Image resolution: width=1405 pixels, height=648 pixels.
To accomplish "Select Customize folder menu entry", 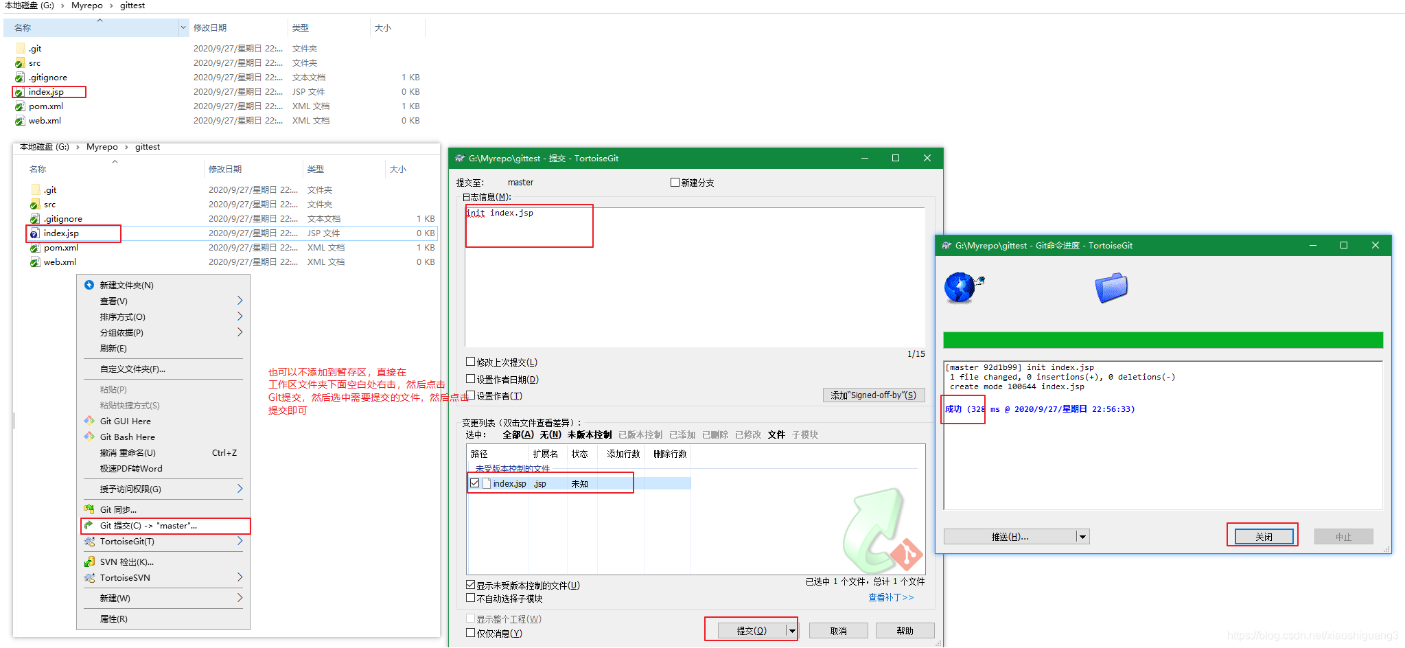I will click(x=164, y=369).
